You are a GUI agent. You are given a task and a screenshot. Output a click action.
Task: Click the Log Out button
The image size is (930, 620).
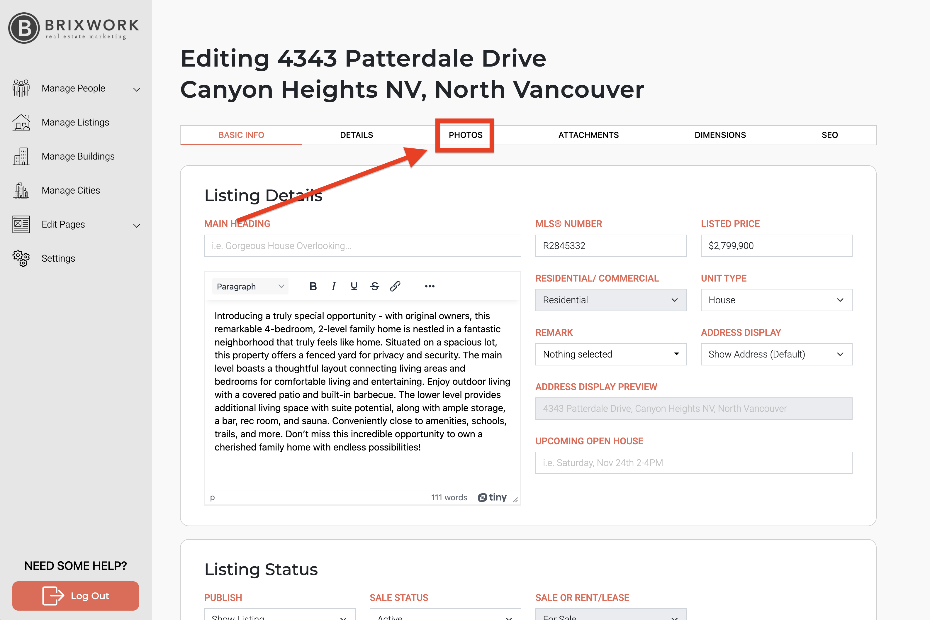tap(75, 595)
